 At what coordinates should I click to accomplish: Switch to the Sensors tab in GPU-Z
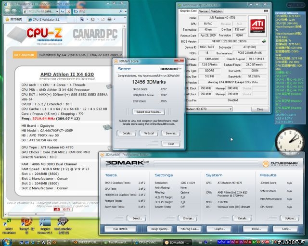pyautogui.click(x=204, y=12)
